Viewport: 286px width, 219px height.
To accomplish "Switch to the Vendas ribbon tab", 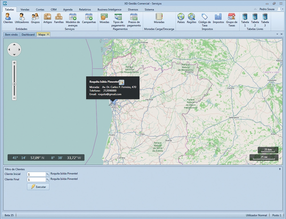I will [x=25, y=9].
